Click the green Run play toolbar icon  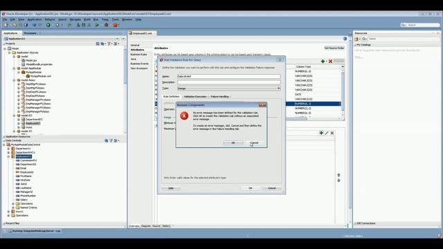(x=97, y=25)
